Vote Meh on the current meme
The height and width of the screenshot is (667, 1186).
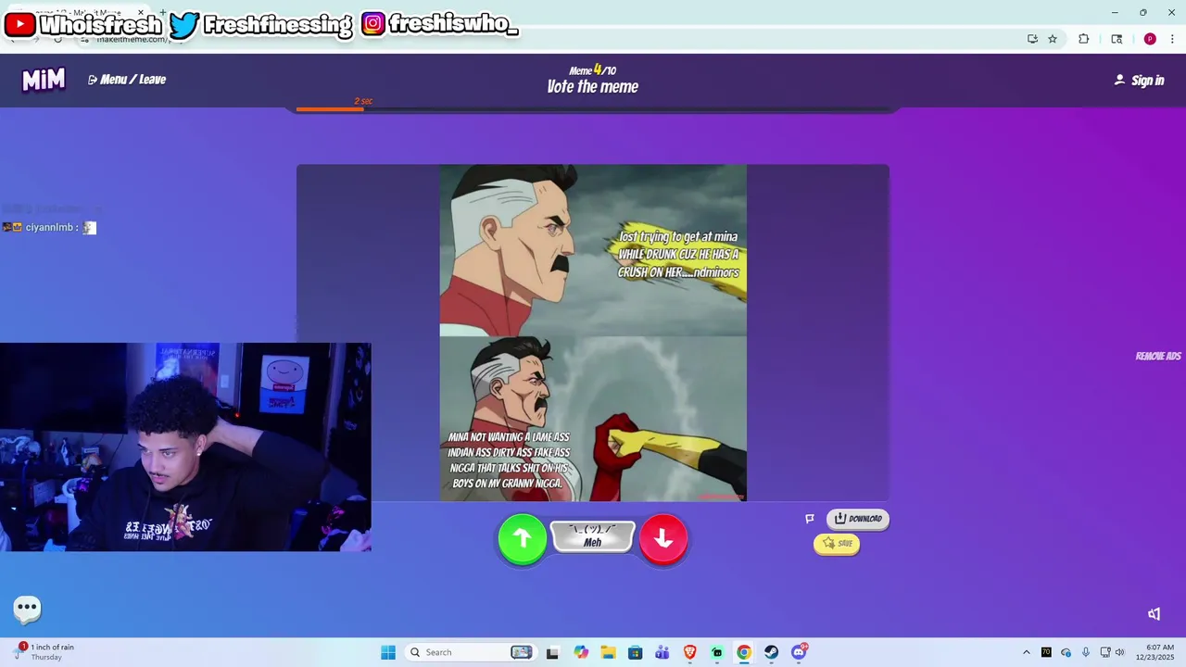(593, 536)
